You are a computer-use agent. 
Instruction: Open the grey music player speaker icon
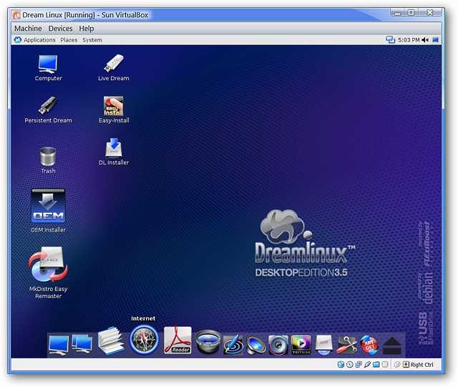[x=278, y=345]
